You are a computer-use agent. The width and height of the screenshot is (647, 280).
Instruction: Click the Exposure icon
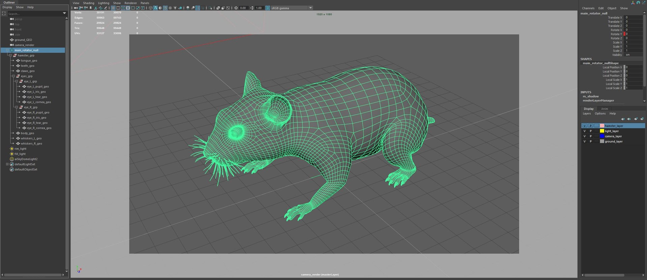click(x=236, y=8)
